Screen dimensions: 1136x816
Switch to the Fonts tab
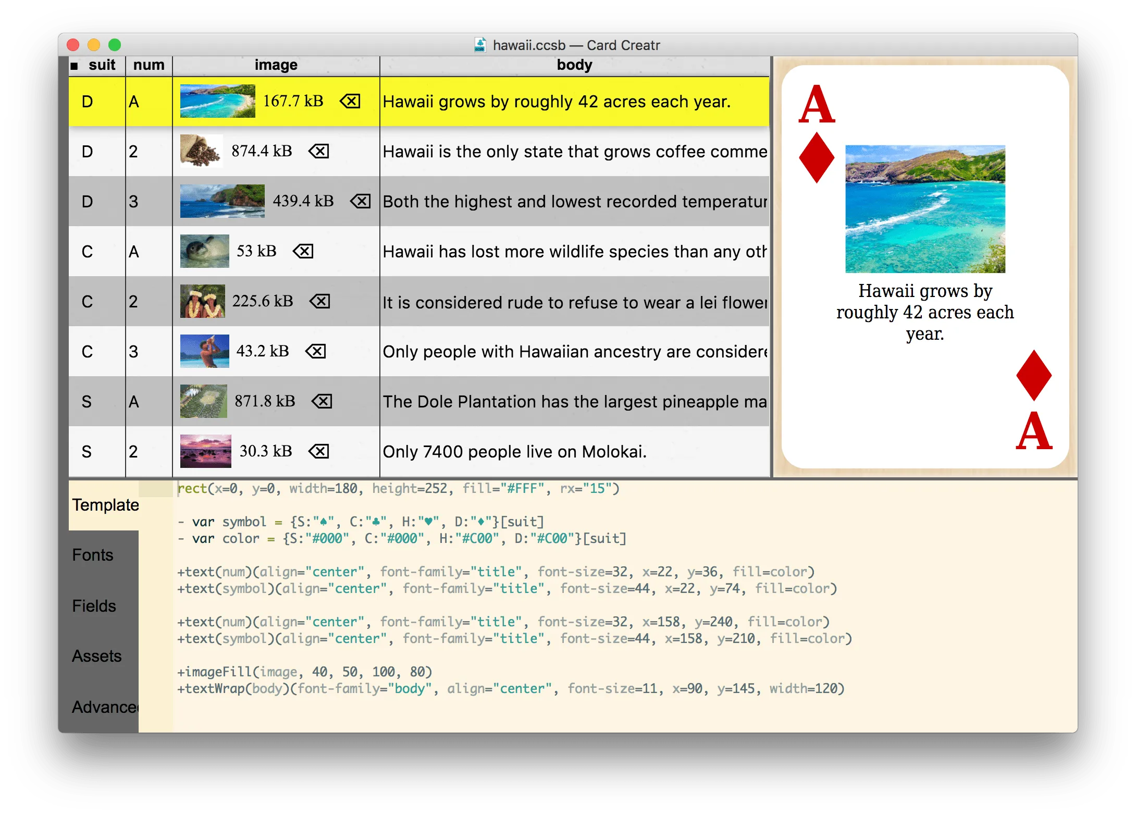[93, 555]
